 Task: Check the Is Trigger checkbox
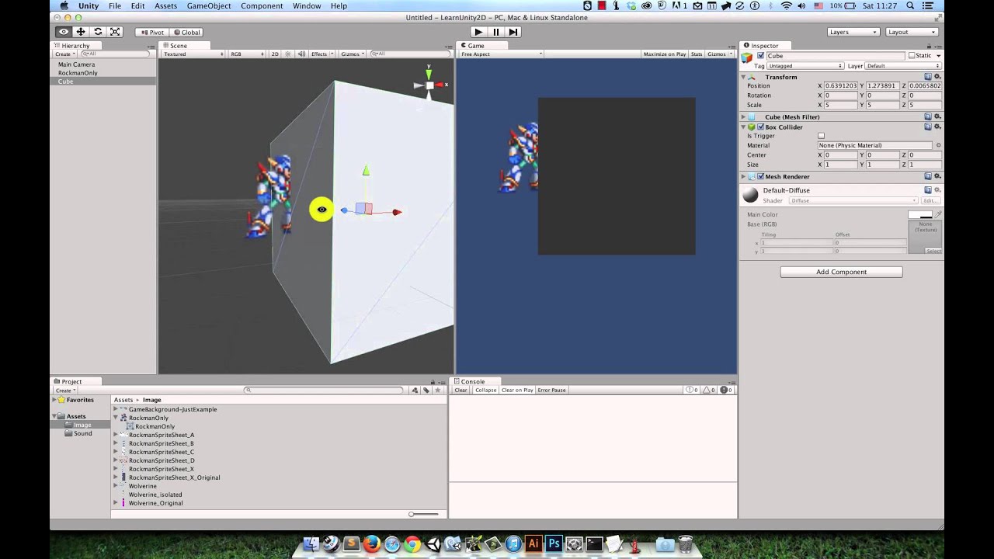[x=822, y=136]
